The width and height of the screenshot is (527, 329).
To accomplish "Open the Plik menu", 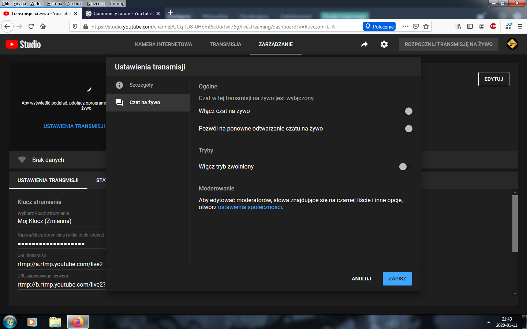I will (5, 3).
